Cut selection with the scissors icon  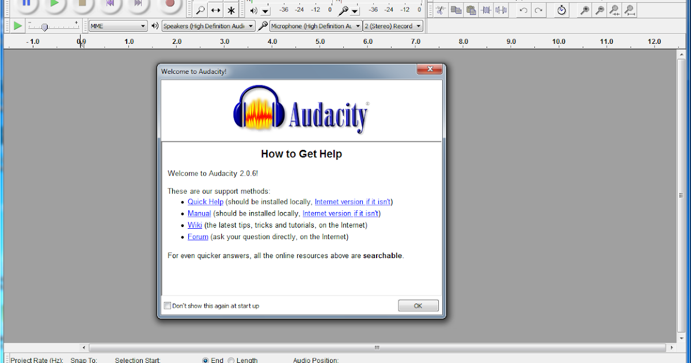tap(441, 10)
